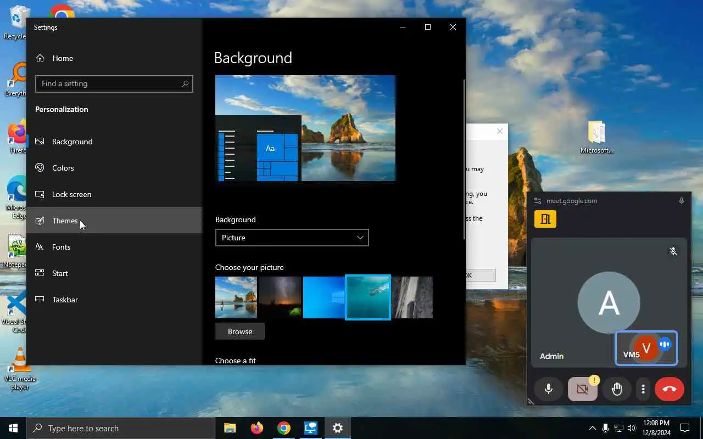This screenshot has width=703, height=439.
Task: Select the beach rock wallpaper thumbnail
Action: [236, 297]
